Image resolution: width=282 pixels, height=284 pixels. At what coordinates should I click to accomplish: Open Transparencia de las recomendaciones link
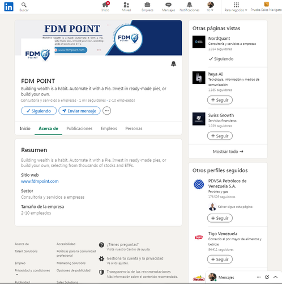tap(139, 272)
